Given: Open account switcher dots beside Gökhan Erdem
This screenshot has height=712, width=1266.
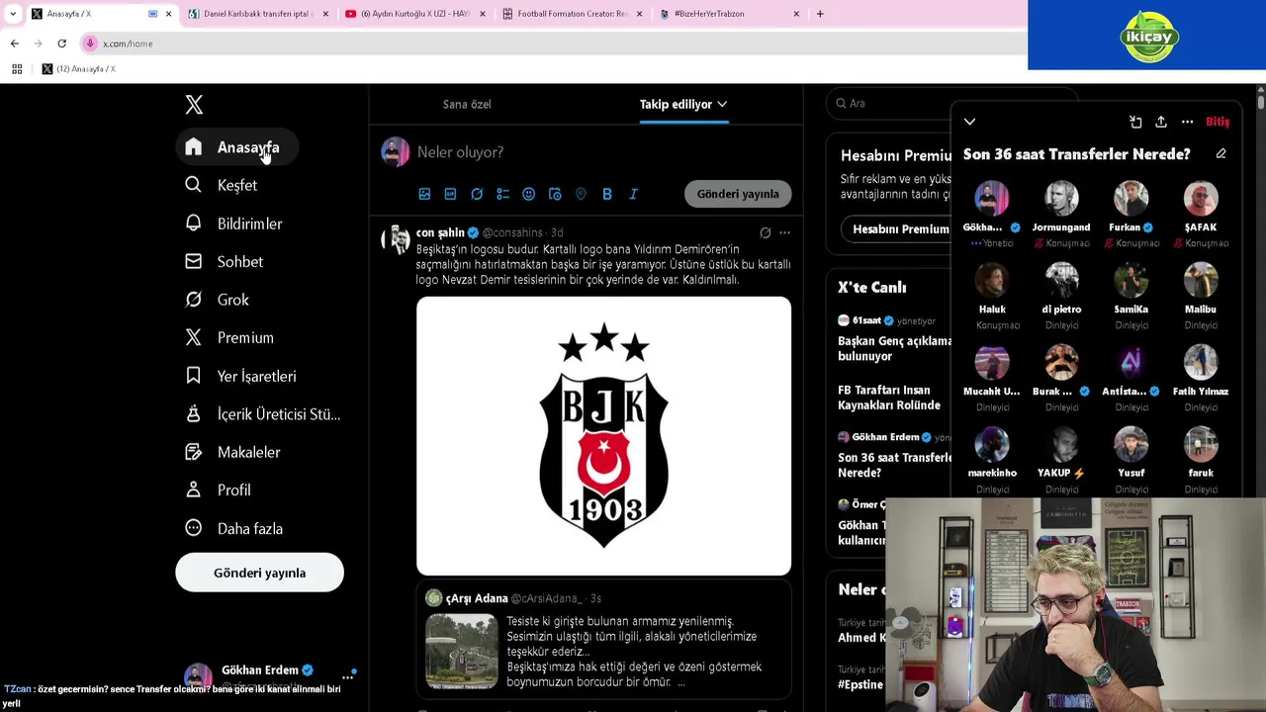Looking at the screenshot, I should tap(347, 677).
